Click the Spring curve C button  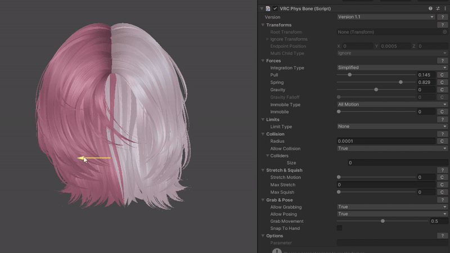[x=443, y=83]
